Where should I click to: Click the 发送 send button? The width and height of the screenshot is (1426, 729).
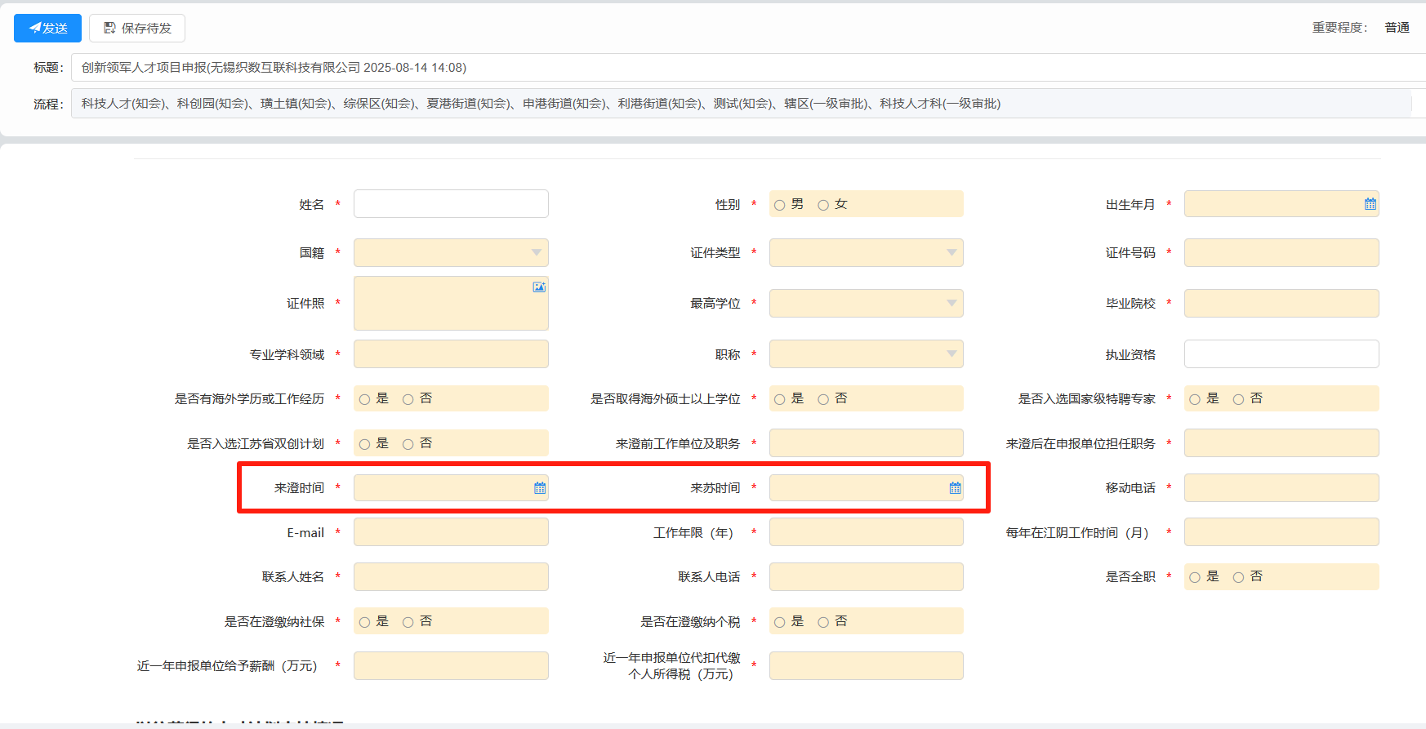pyautogui.click(x=47, y=28)
